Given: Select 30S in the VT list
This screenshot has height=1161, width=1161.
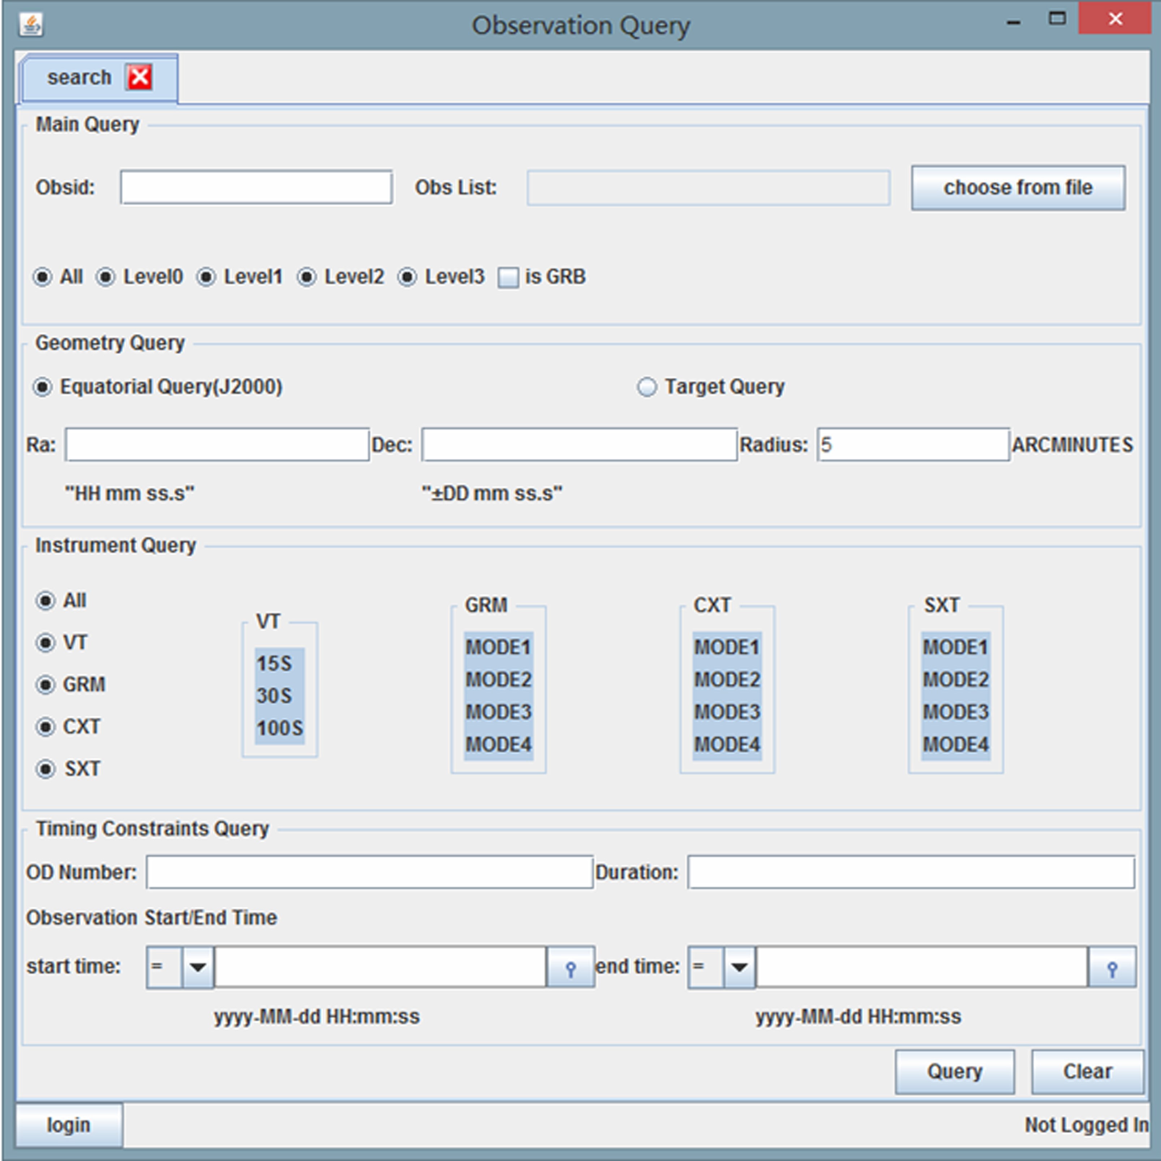Looking at the screenshot, I should [274, 696].
